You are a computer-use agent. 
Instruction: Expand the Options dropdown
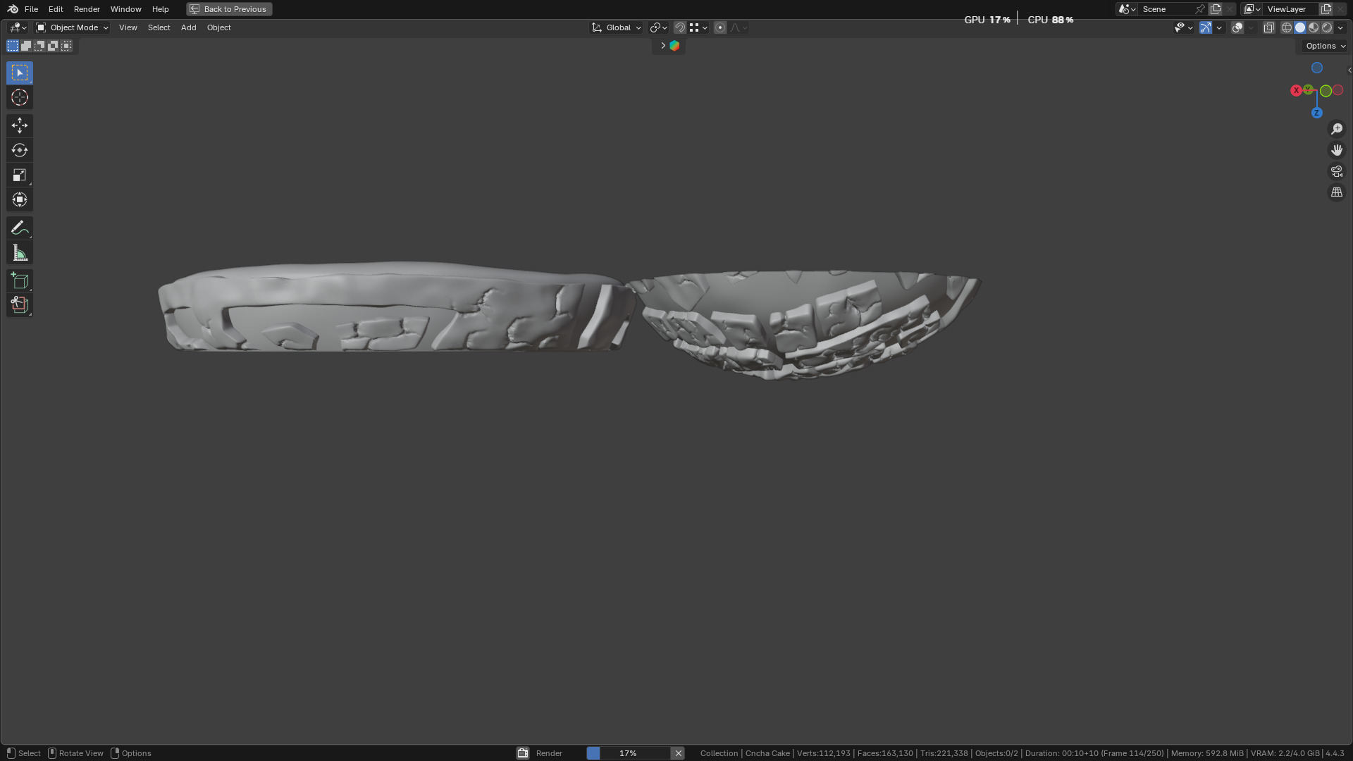(x=1325, y=46)
